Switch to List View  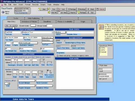click(62, 12)
